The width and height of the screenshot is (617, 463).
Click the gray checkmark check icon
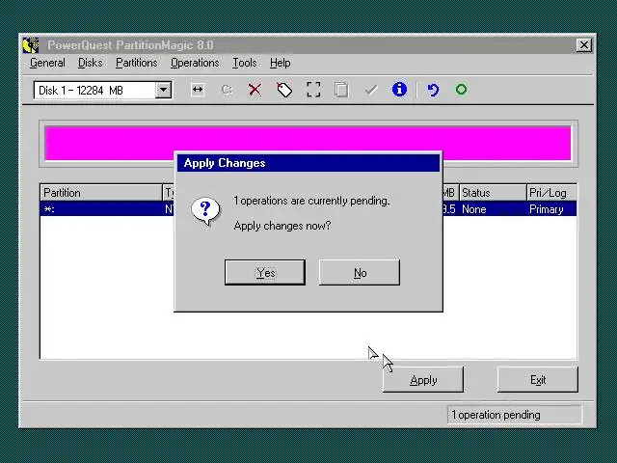370,90
